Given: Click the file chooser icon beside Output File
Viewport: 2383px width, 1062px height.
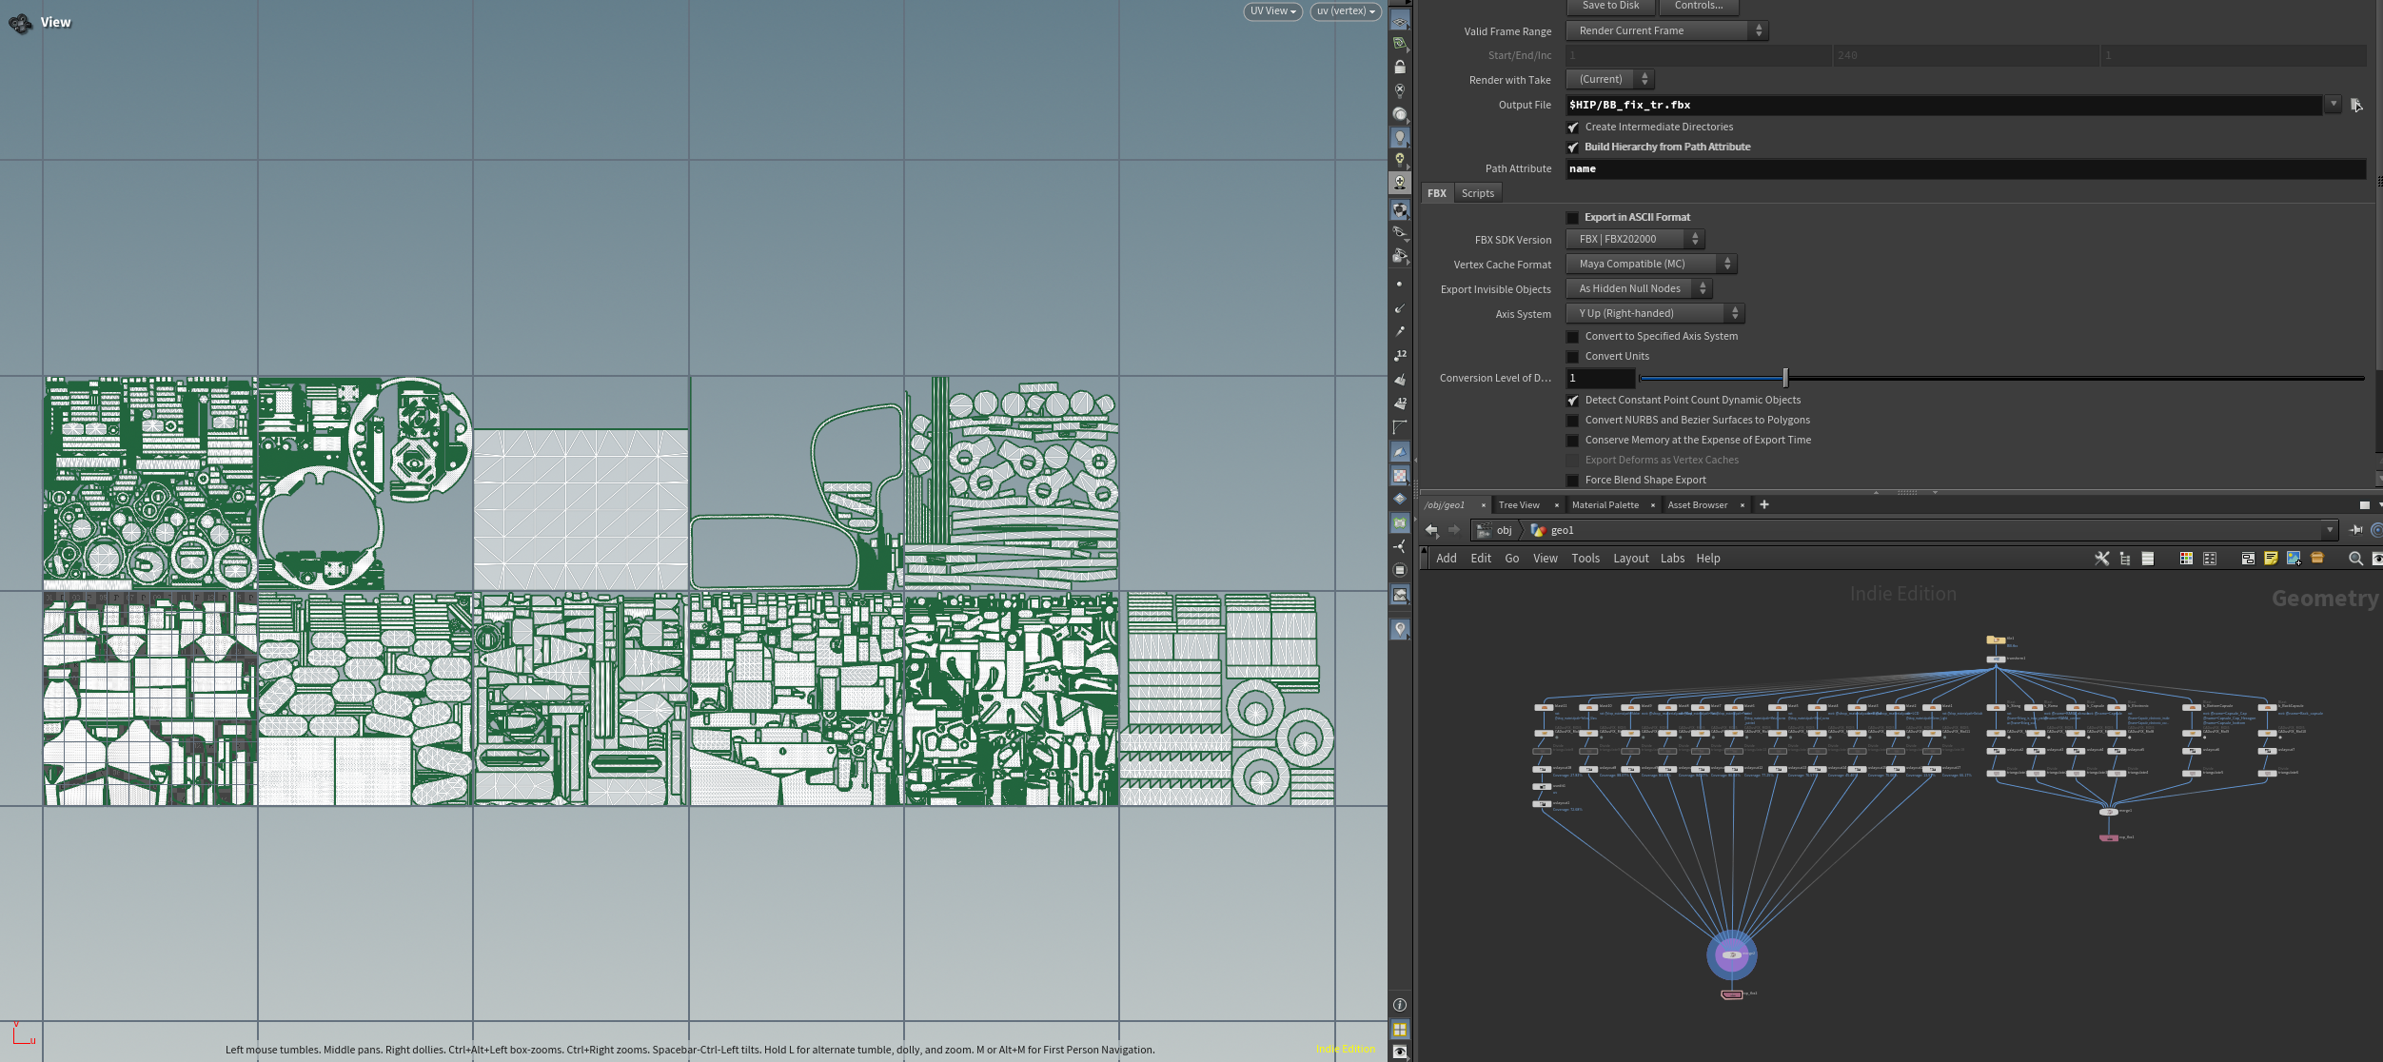Looking at the screenshot, I should [2356, 105].
